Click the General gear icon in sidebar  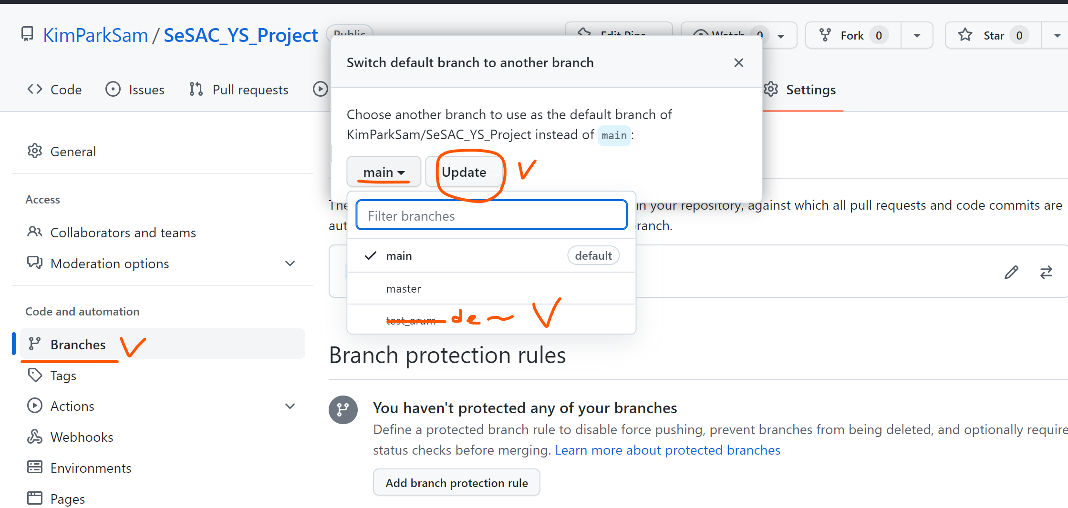(34, 151)
